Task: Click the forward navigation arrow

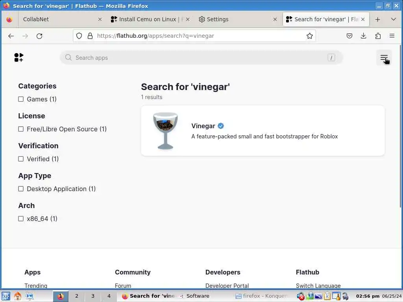Action: click(25, 36)
